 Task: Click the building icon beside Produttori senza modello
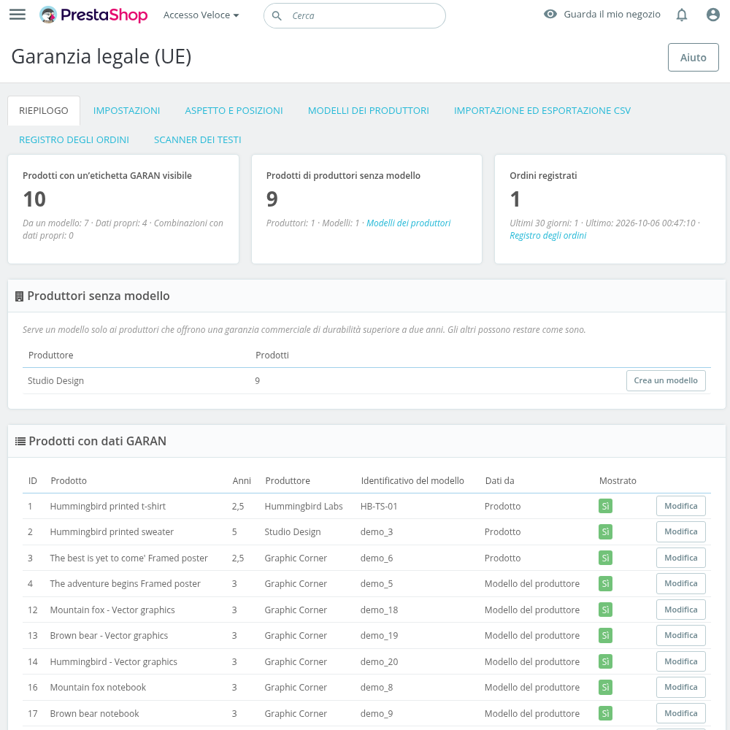(19, 296)
